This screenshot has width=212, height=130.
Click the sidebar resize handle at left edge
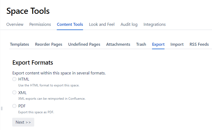(x=2, y=108)
